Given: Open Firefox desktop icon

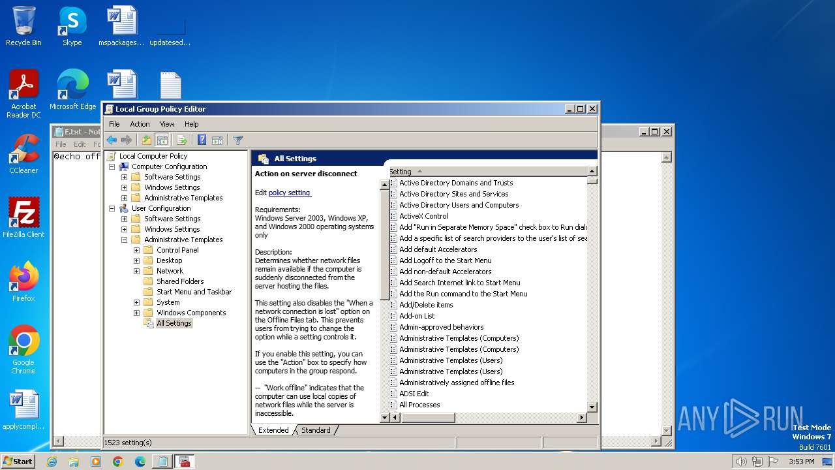Looking at the screenshot, I should pos(23,282).
